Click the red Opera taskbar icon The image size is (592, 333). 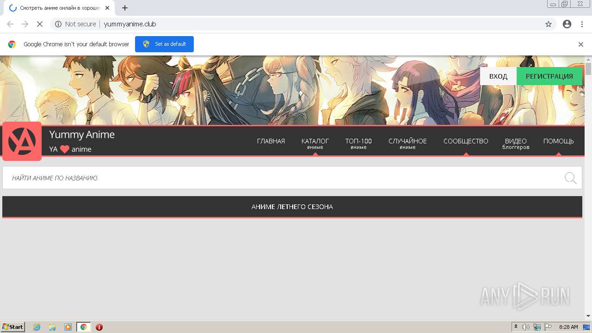pos(99,327)
